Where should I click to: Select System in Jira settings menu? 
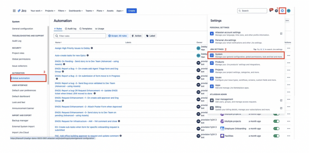point(246,55)
